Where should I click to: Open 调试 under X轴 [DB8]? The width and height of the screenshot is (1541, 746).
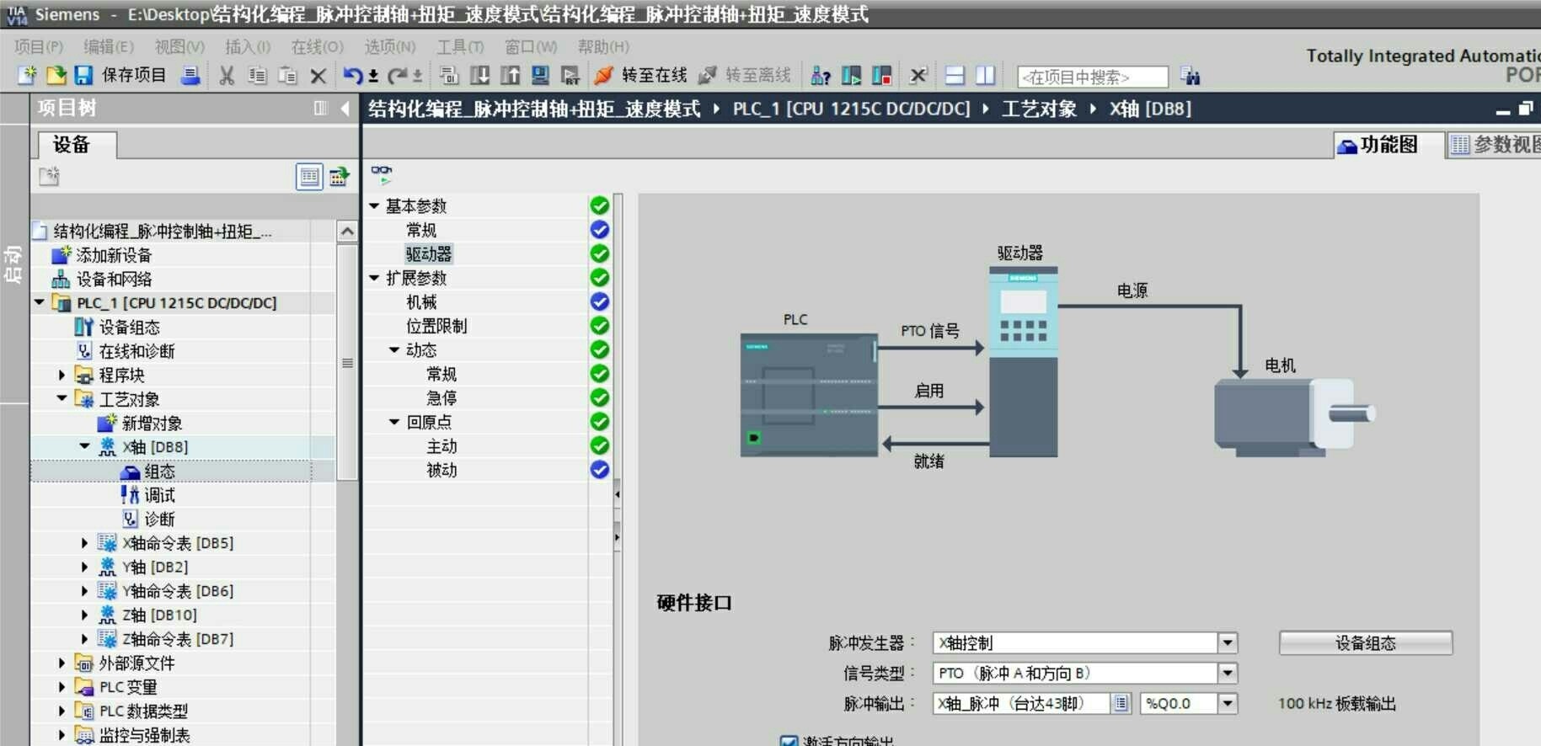pyautogui.click(x=160, y=495)
